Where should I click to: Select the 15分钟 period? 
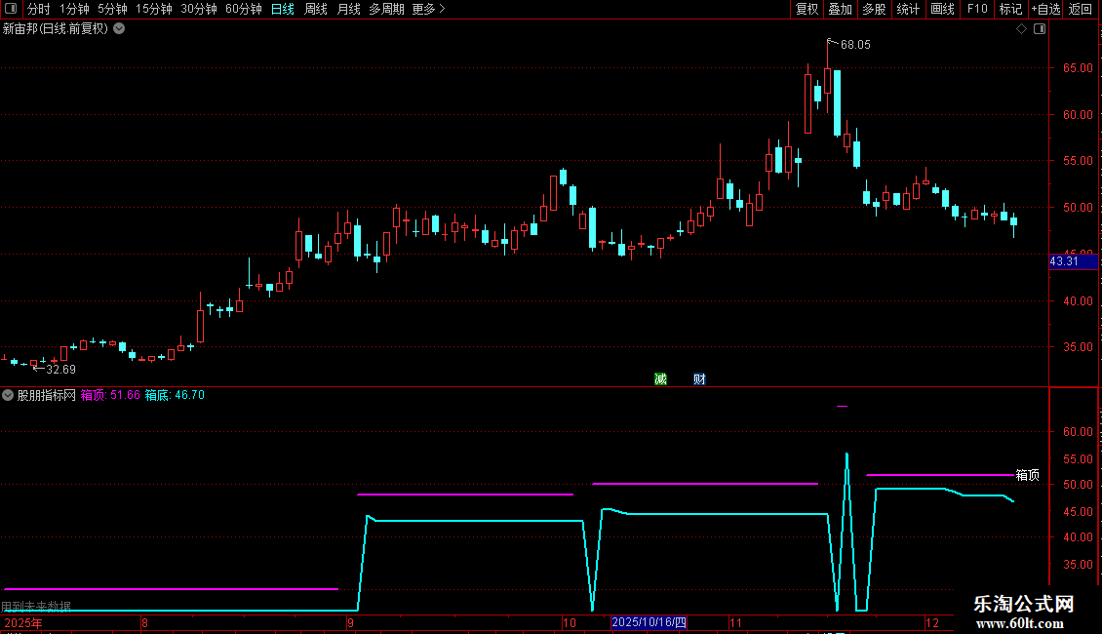(153, 9)
